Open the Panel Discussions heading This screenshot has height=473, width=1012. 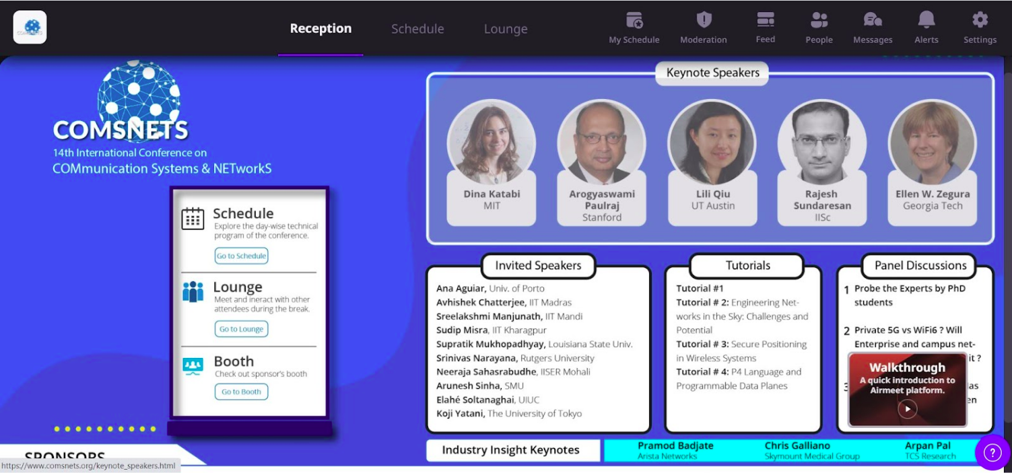[920, 265]
